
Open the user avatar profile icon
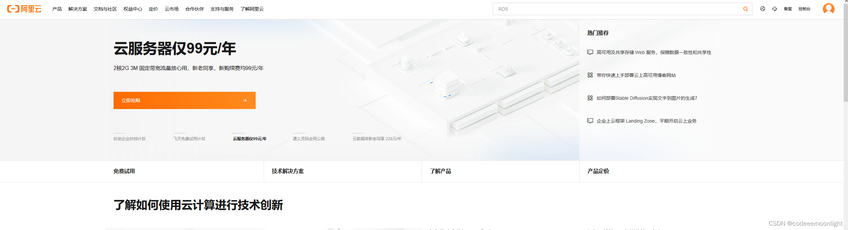point(829,9)
